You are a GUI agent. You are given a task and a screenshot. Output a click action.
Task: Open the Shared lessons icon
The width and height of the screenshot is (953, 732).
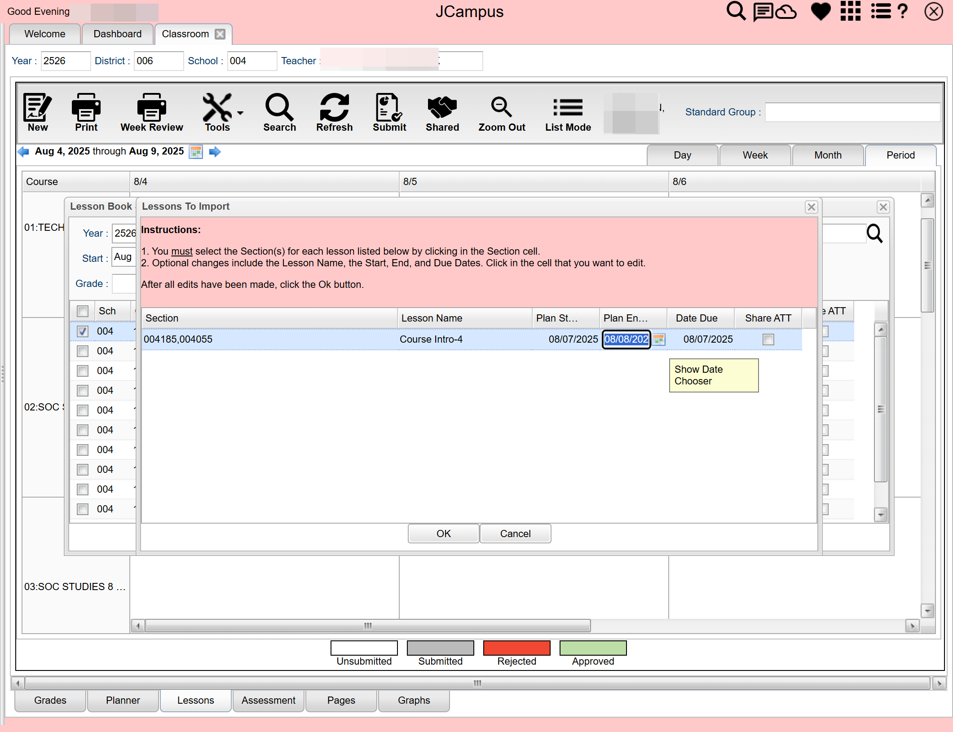pos(442,112)
